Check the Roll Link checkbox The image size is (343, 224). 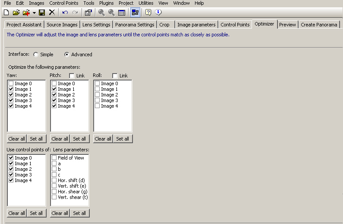click(115, 76)
